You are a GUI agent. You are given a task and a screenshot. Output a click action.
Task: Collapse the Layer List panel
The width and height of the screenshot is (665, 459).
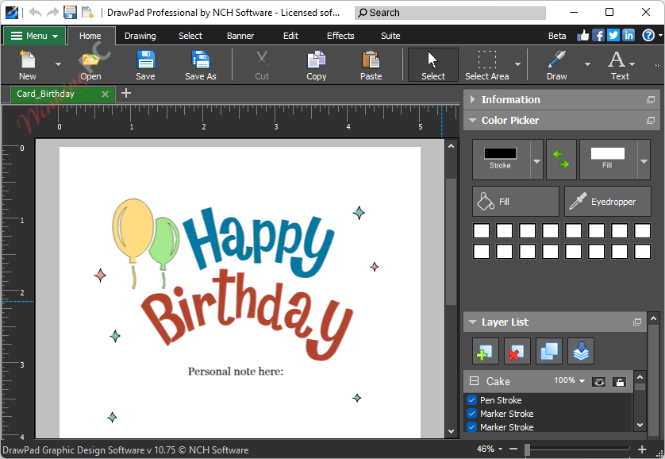coord(472,322)
